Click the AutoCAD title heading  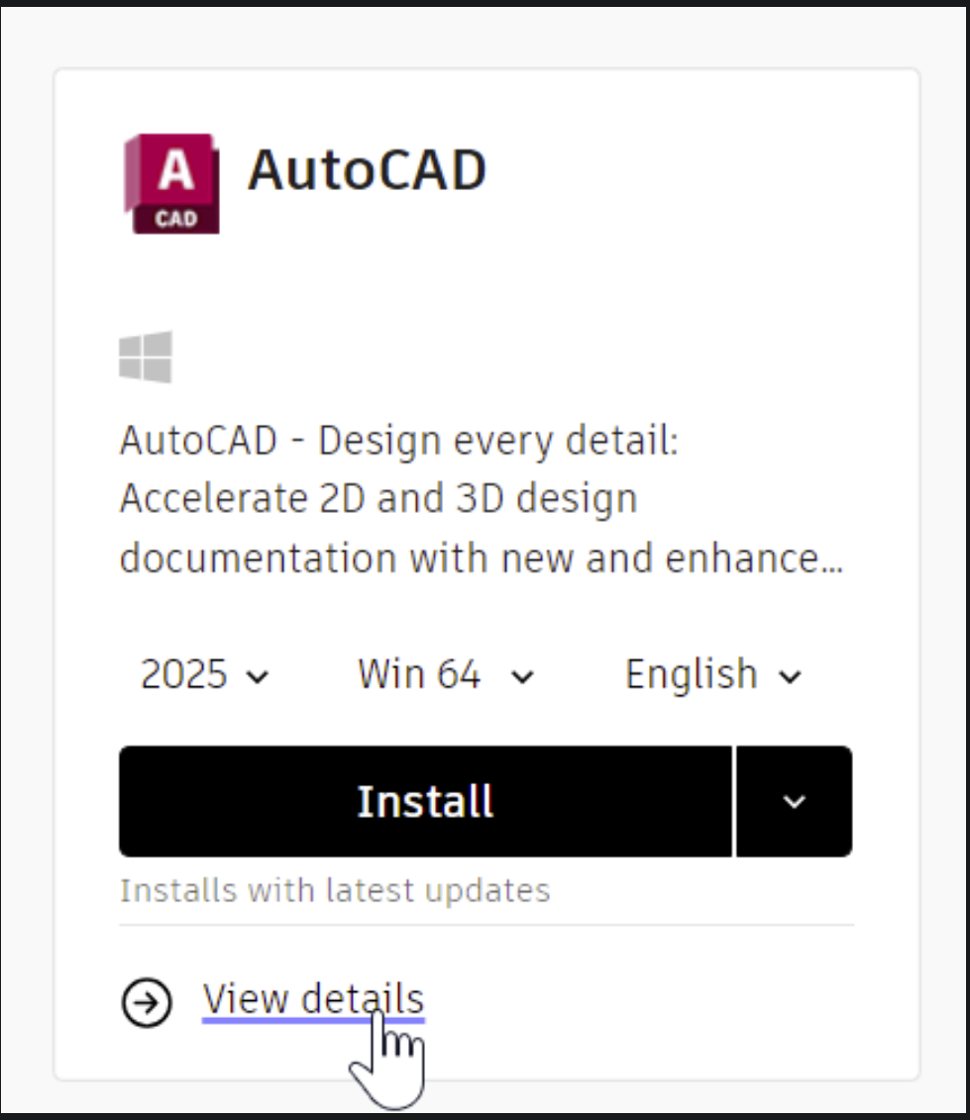coord(367,170)
